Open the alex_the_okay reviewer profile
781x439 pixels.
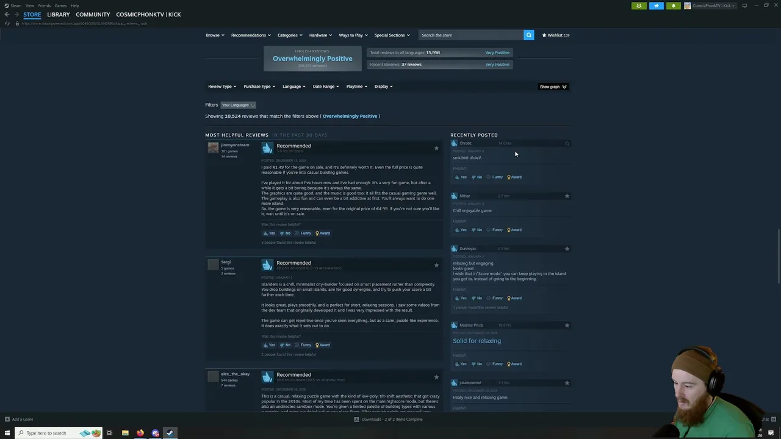click(x=235, y=374)
